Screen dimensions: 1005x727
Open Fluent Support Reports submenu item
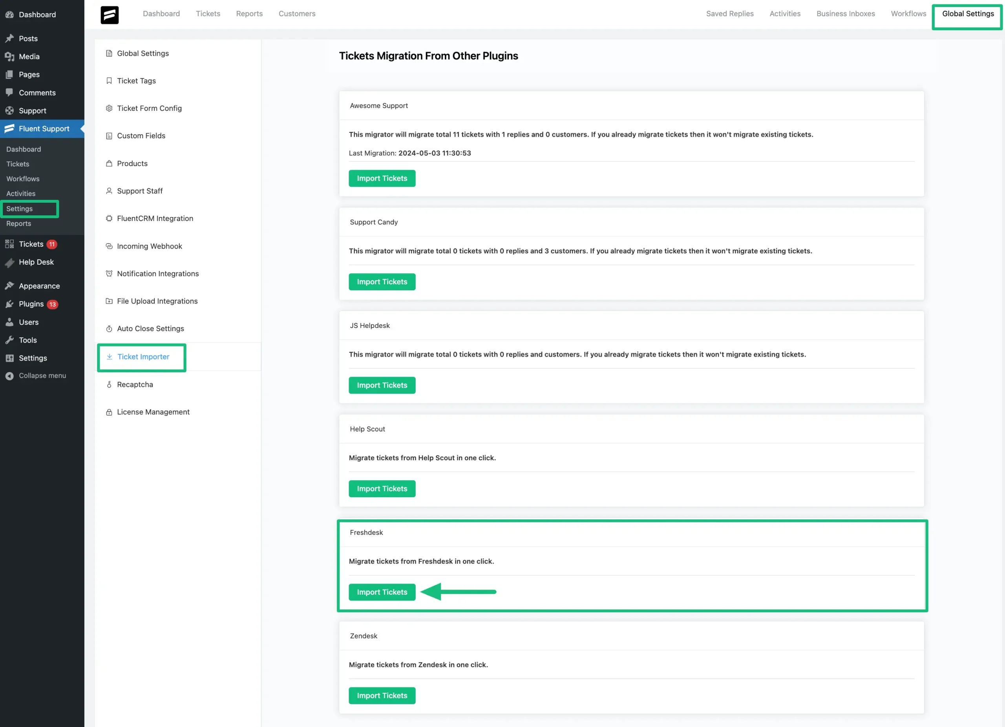(18, 223)
